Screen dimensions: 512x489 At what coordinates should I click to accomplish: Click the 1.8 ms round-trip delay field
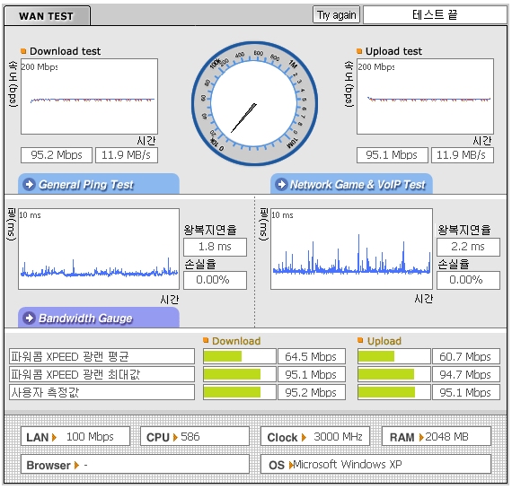coord(215,247)
